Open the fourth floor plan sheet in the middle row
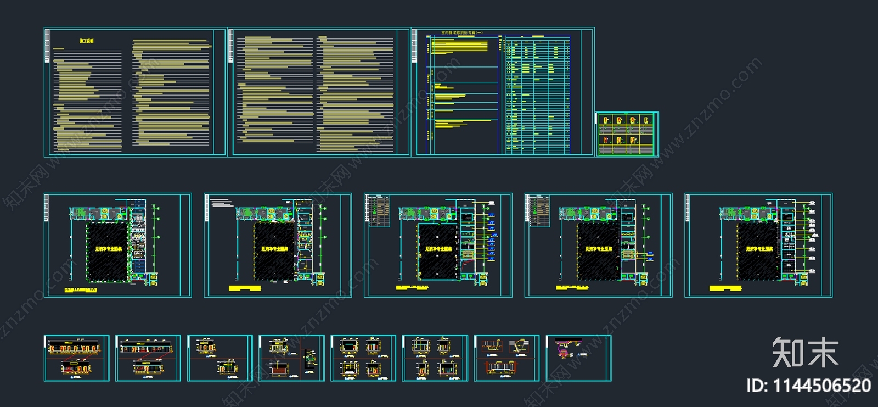This screenshot has width=878, height=407. pos(598,245)
